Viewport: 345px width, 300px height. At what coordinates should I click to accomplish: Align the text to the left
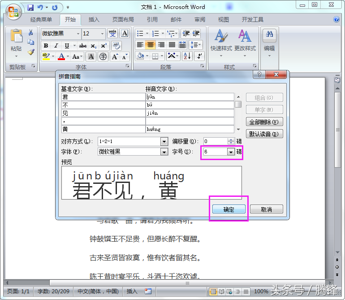(x=140, y=45)
